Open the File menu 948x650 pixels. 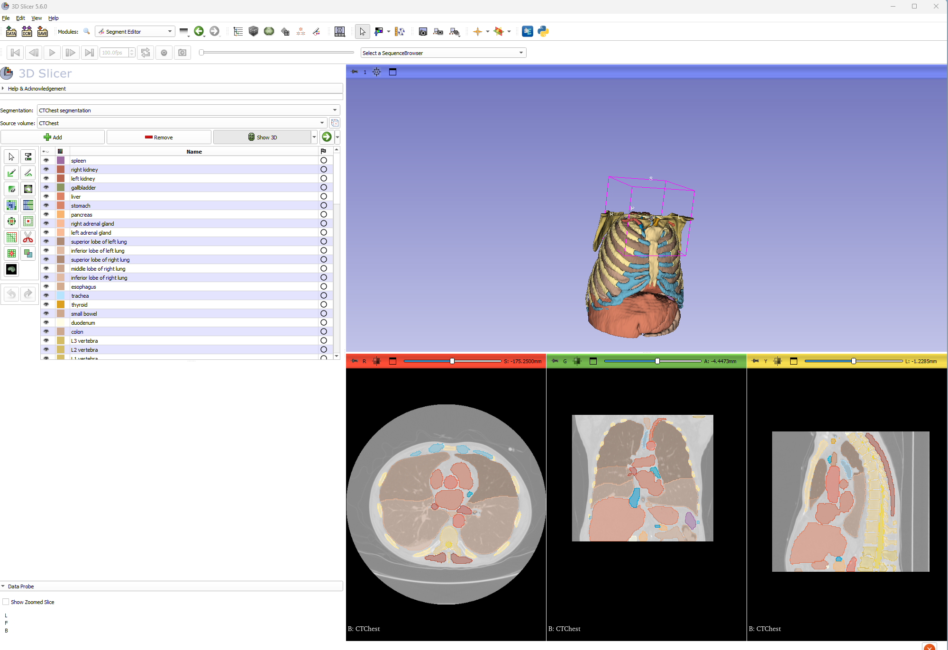pyautogui.click(x=6, y=18)
